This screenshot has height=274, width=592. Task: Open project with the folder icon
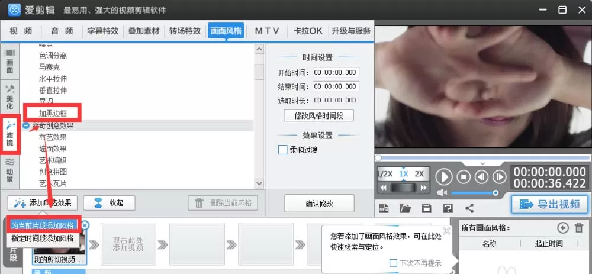[x=405, y=208]
